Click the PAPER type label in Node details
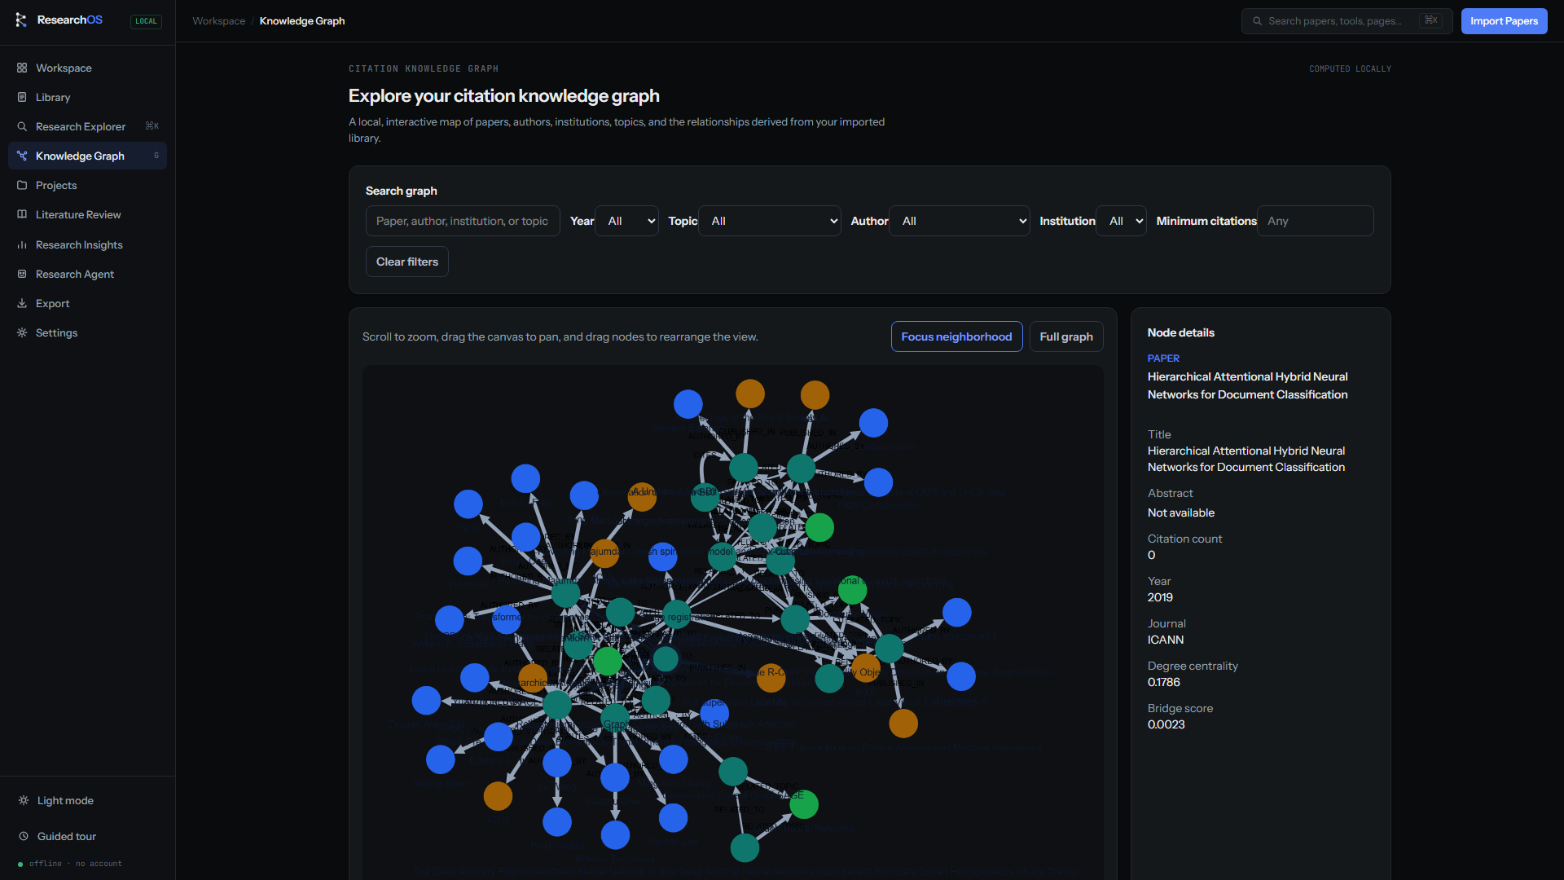The width and height of the screenshot is (1564, 880). [x=1163, y=359]
